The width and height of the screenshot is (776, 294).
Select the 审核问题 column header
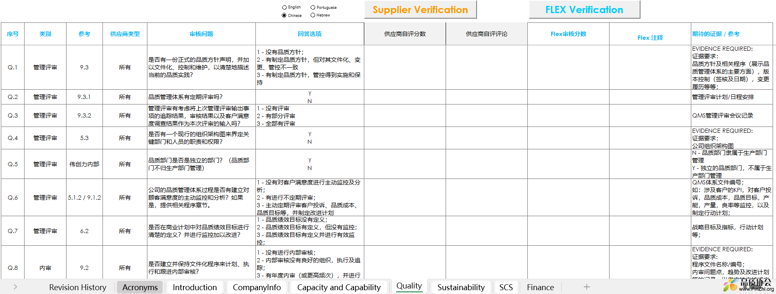[201, 34]
